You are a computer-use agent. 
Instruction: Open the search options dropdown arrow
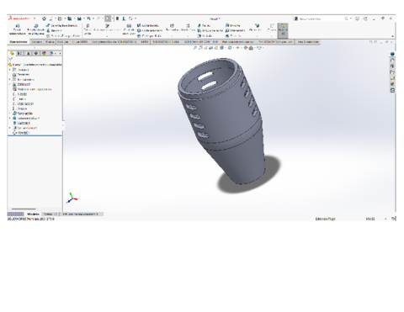point(350,19)
